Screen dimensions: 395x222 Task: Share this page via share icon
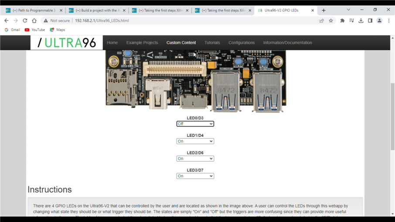(322, 20)
